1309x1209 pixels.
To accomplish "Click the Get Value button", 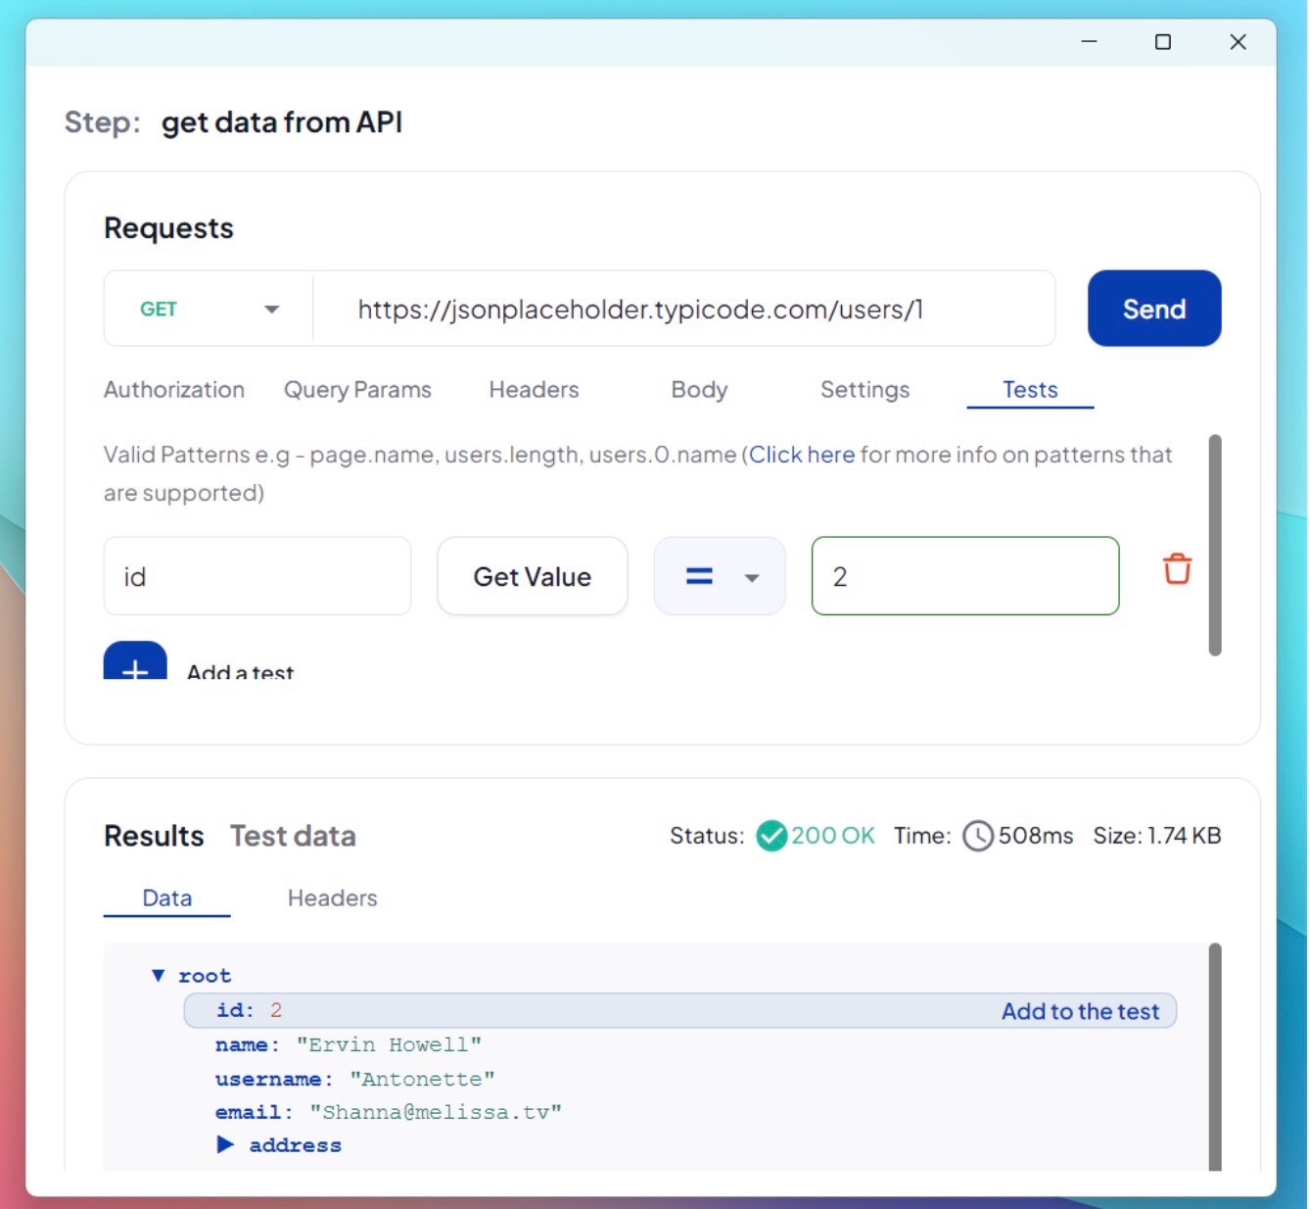I will (533, 576).
